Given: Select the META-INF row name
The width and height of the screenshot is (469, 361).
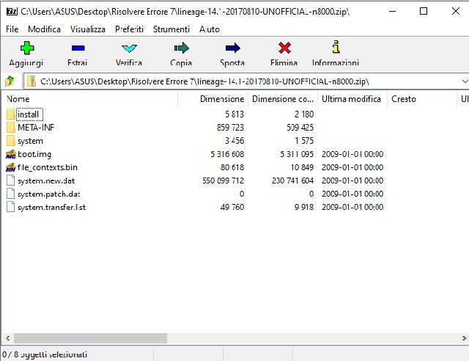Looking at the screenshot, I should click(36, 128).
